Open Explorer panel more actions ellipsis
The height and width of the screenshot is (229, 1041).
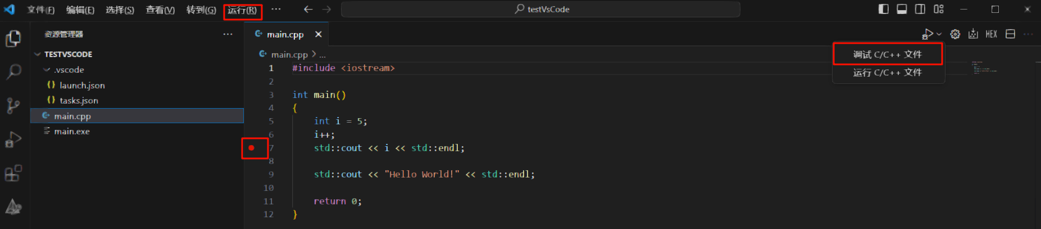point(228,34)
